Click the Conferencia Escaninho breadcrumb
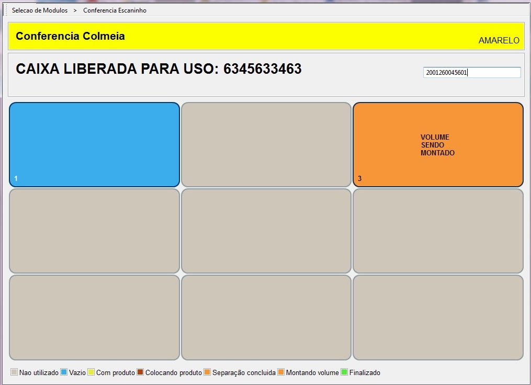Image resolution: width=531 pixels, height=385 pixels. (115, 10)
